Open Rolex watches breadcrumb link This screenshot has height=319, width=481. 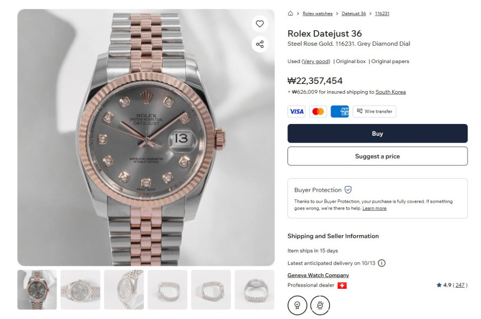(x=317, y=13)
